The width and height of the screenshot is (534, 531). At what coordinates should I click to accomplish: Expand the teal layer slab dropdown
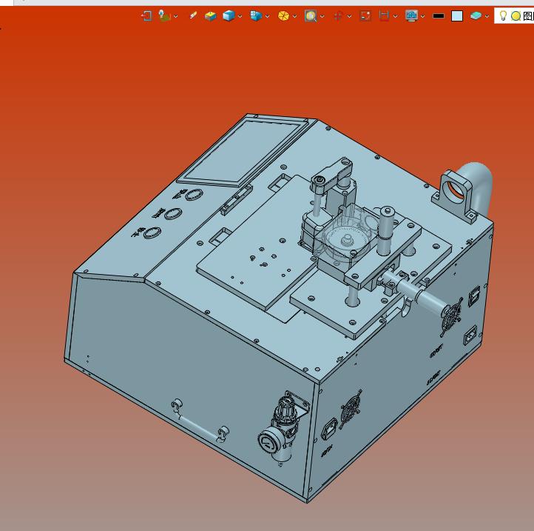click(x=487, y=16)
